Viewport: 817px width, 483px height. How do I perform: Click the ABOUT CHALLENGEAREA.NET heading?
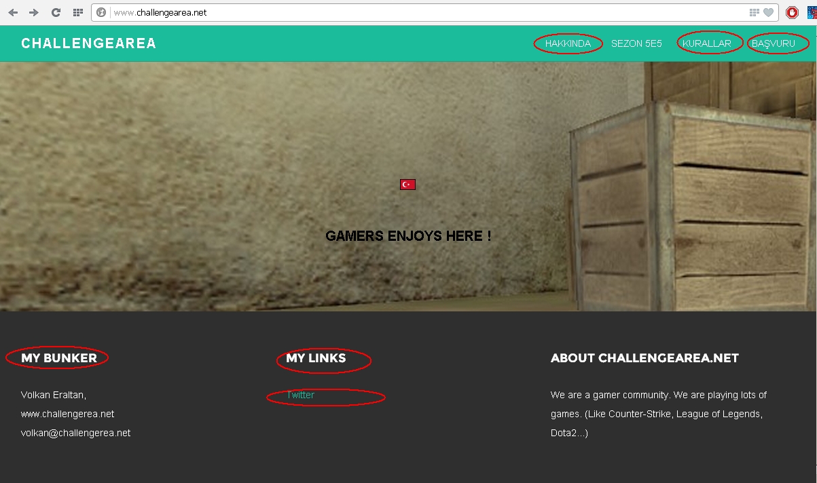pos(644,358)
